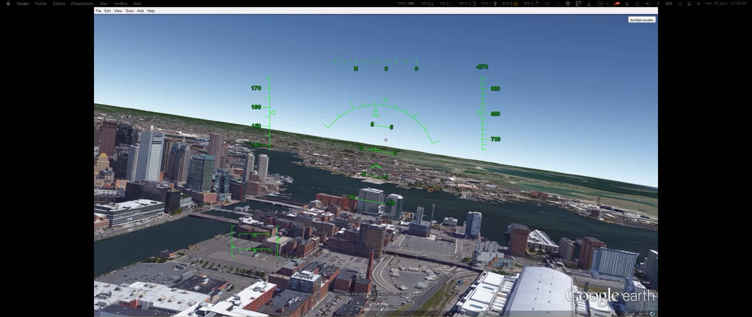Click the Apple logo menu
Image resolution: width=752 pixels, height=317 pixels.
coord(8,4)
